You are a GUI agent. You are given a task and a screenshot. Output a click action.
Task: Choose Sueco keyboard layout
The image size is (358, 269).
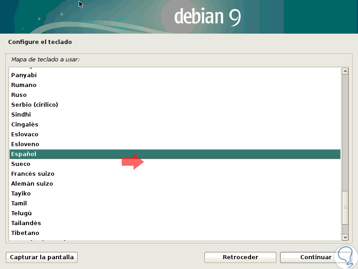click(x=175, y=164)
